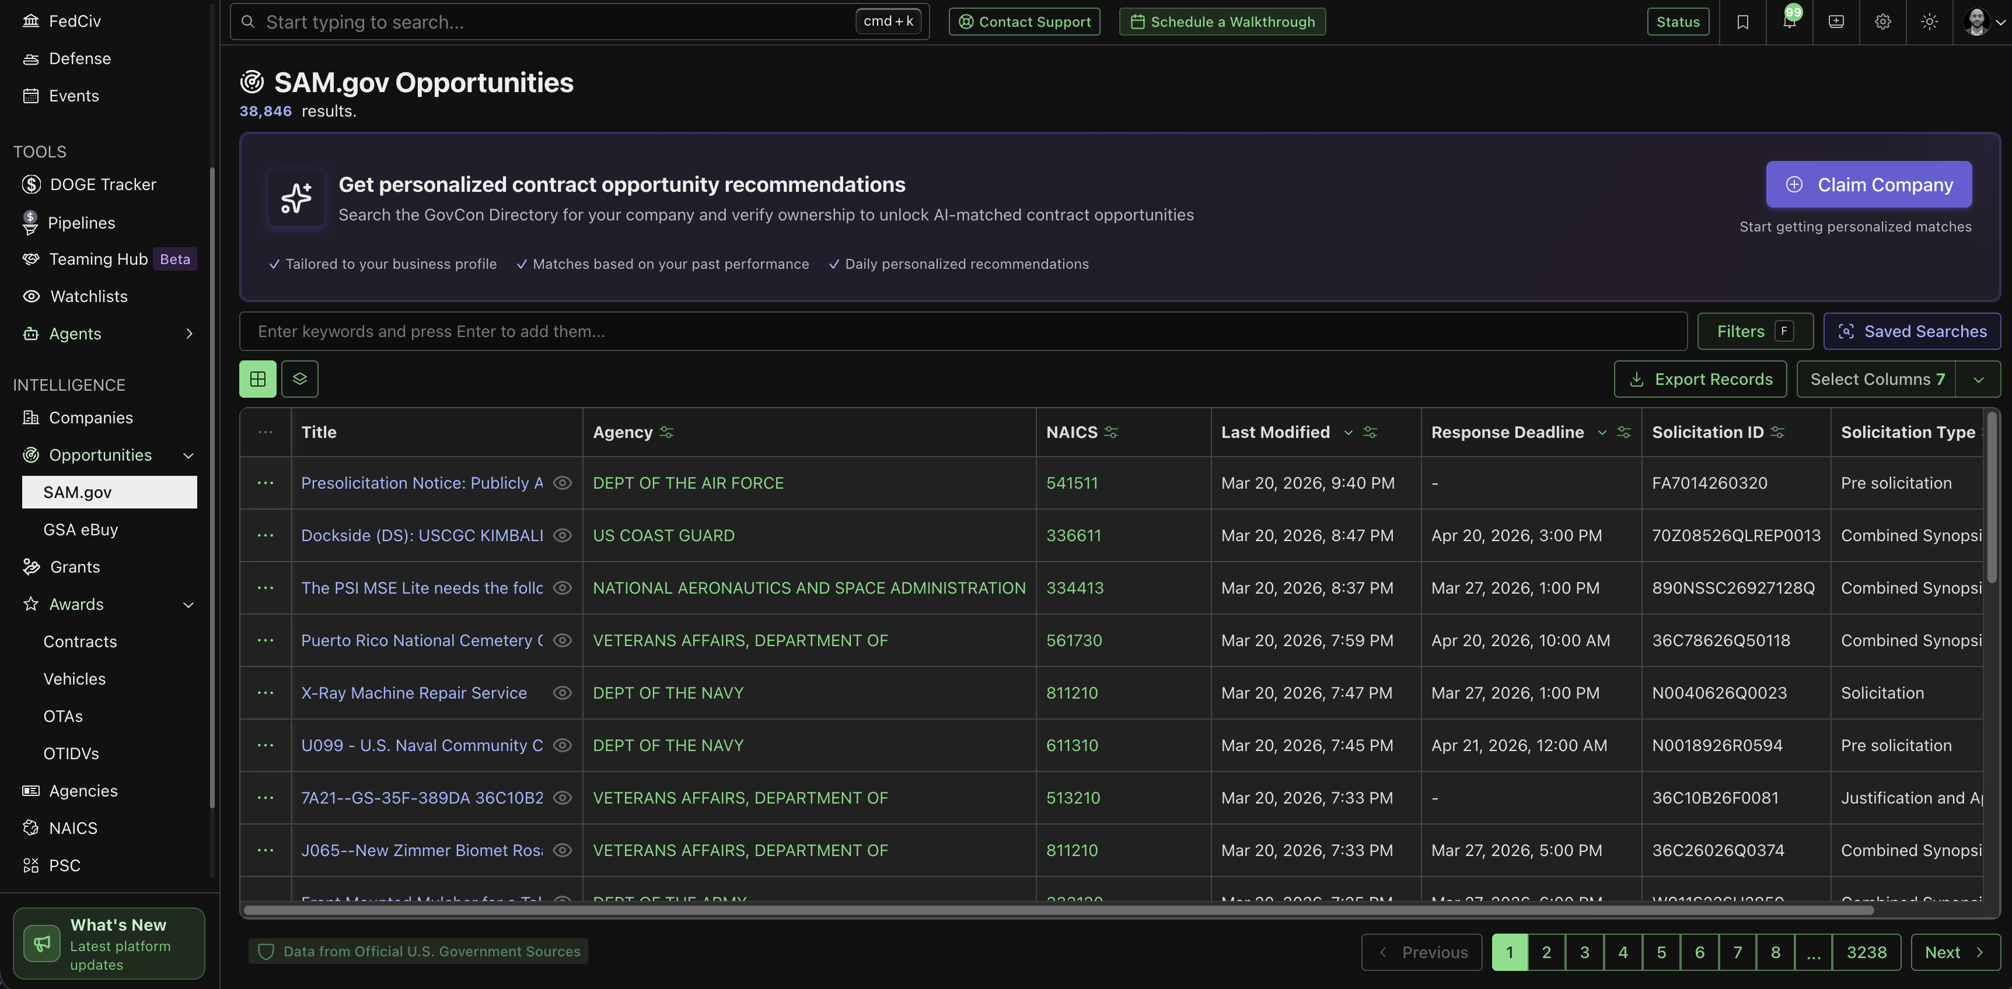The image size is (2012, 989).
Task: Collapse the Opportunities section chevron
Action: [188, 456]
